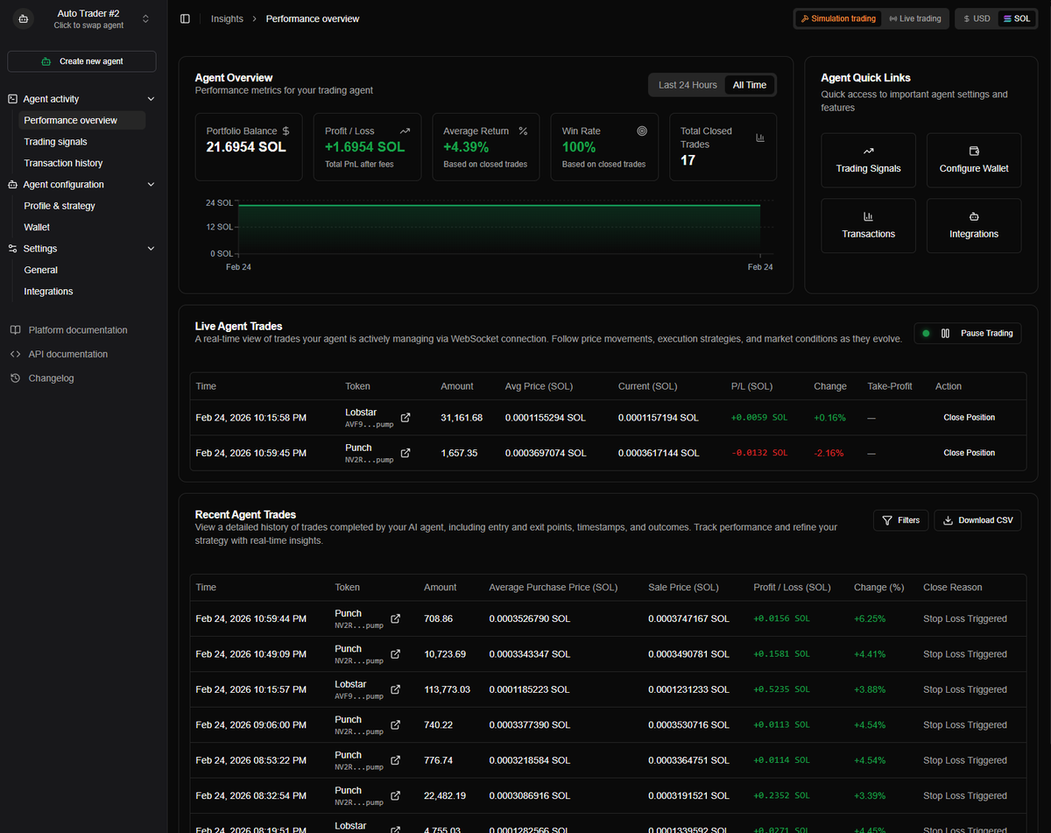Click the +0.5235 SOL profit value

click(781, 689)
